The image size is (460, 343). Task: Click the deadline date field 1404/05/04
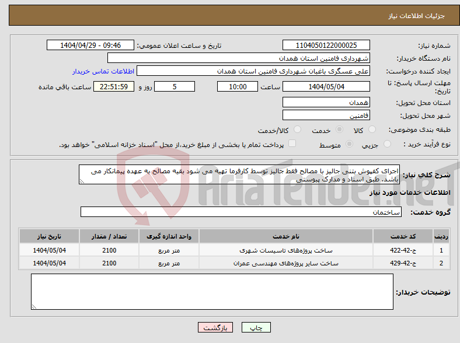pyautogui.click(x=326, y=86)
